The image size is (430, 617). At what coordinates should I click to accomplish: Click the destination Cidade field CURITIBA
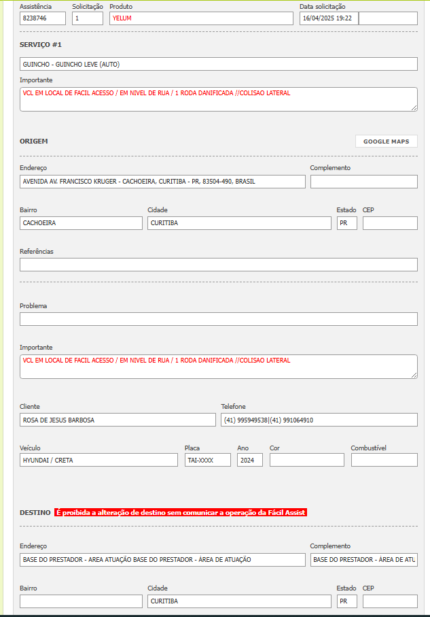(239, 601)
